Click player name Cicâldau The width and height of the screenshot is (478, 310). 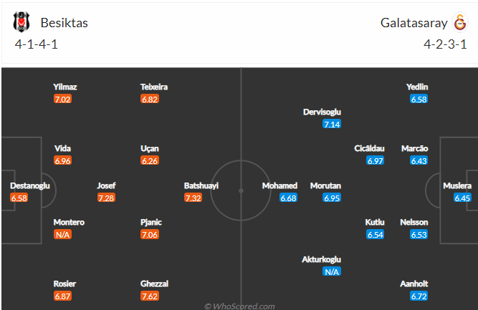(369, 148)
